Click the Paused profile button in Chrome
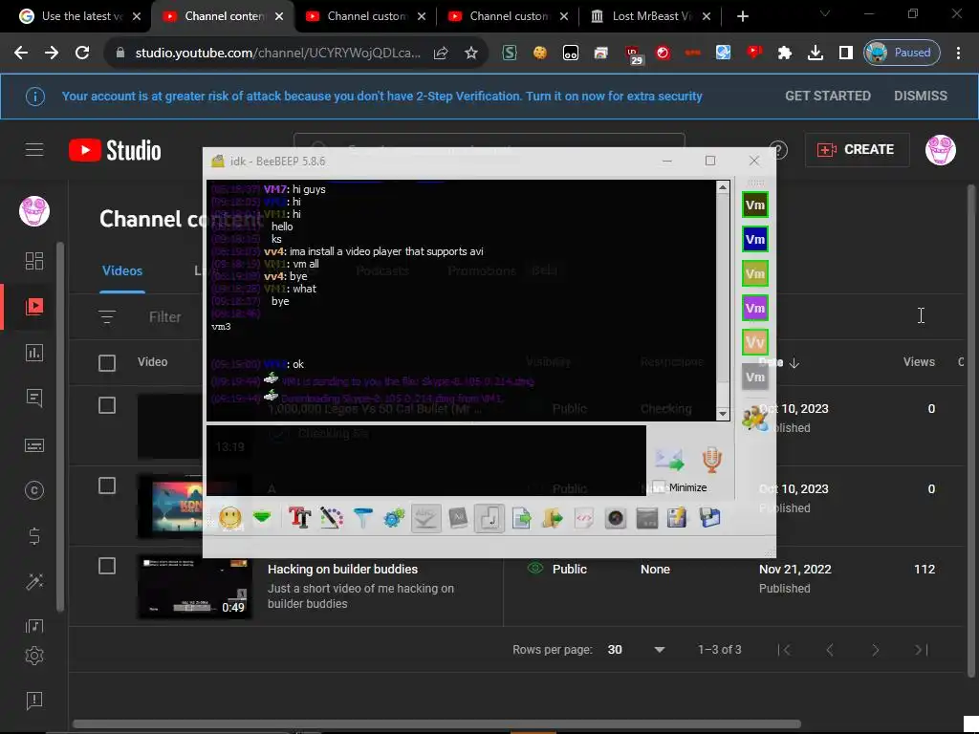Viewport: 979px width, 734px height. (x=902, y=54)
